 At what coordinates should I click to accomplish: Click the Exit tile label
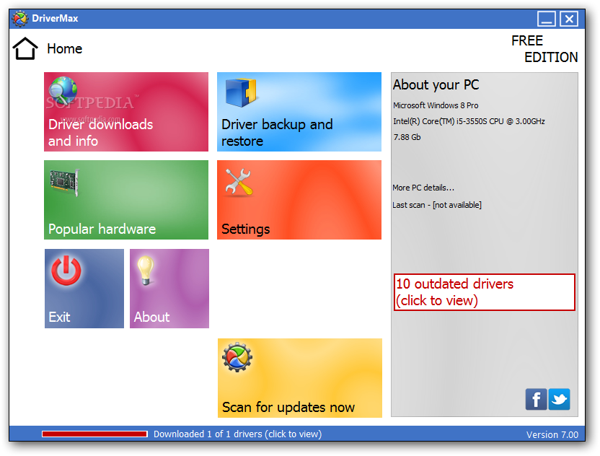click(x=59, y=317)
